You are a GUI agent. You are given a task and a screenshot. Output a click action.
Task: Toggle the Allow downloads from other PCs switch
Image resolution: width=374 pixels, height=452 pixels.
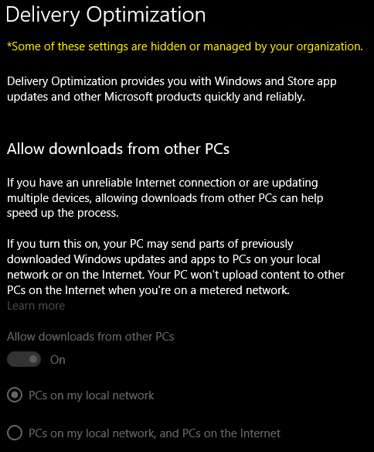click(24, 359)
